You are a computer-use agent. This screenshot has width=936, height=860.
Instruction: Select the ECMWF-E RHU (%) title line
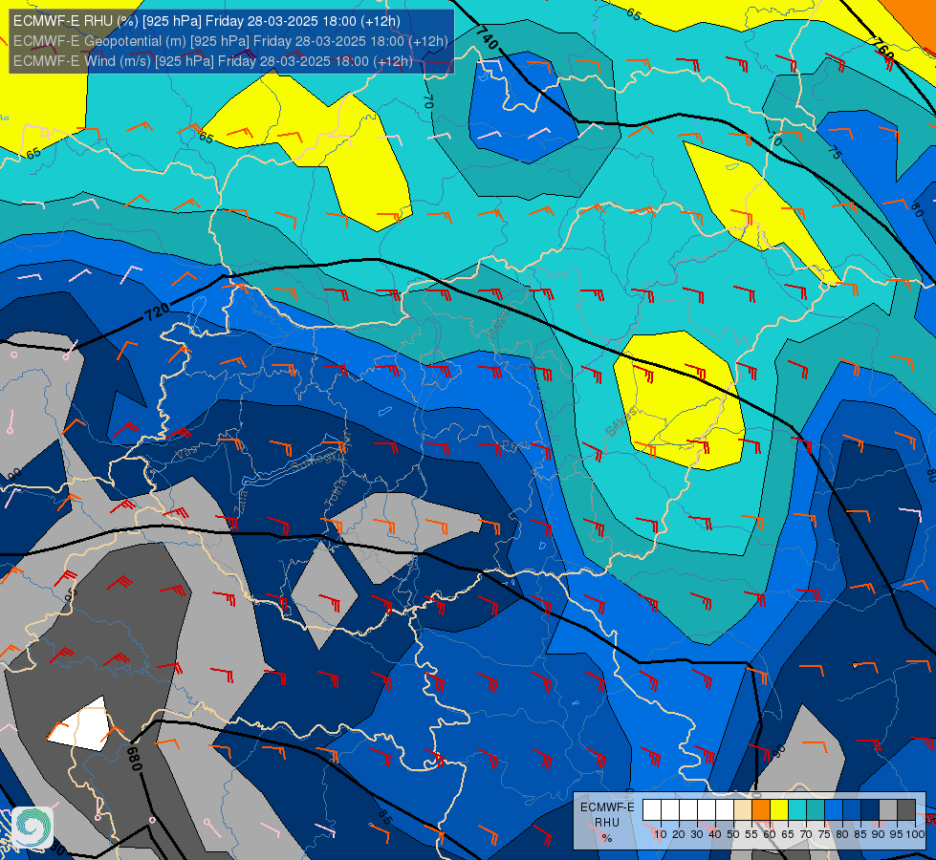(x=207, y=21)
